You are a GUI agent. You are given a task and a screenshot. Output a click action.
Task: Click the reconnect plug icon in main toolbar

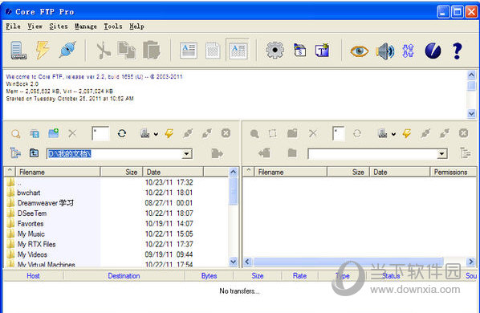point(67,49)
